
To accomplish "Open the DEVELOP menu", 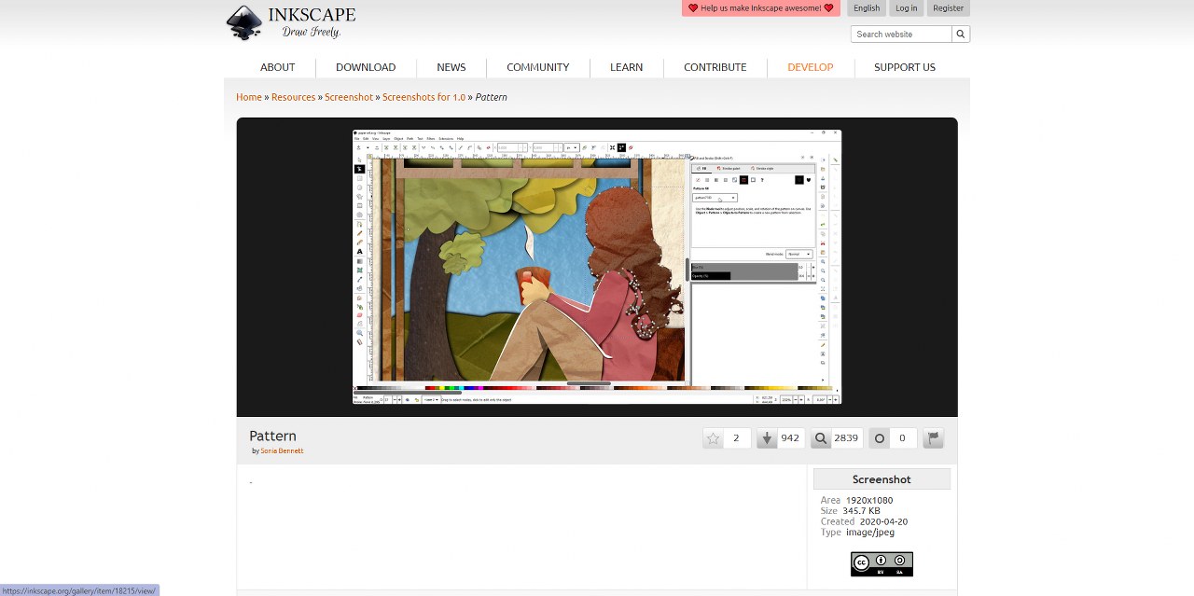I will coord(811,67).
